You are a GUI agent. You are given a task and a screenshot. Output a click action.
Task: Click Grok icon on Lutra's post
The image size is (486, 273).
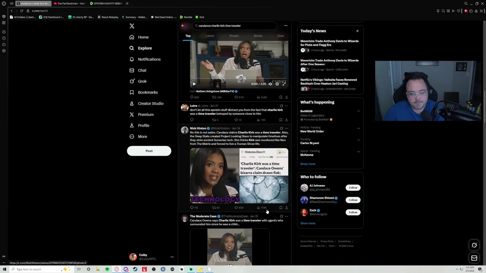point(281,106)
